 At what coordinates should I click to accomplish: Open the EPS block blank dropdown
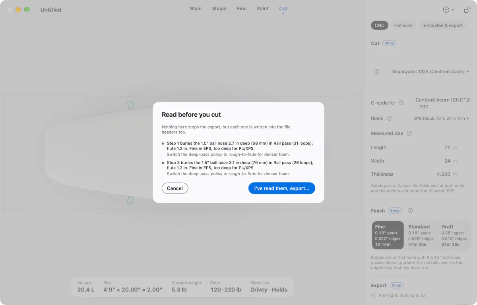point(441,118)
